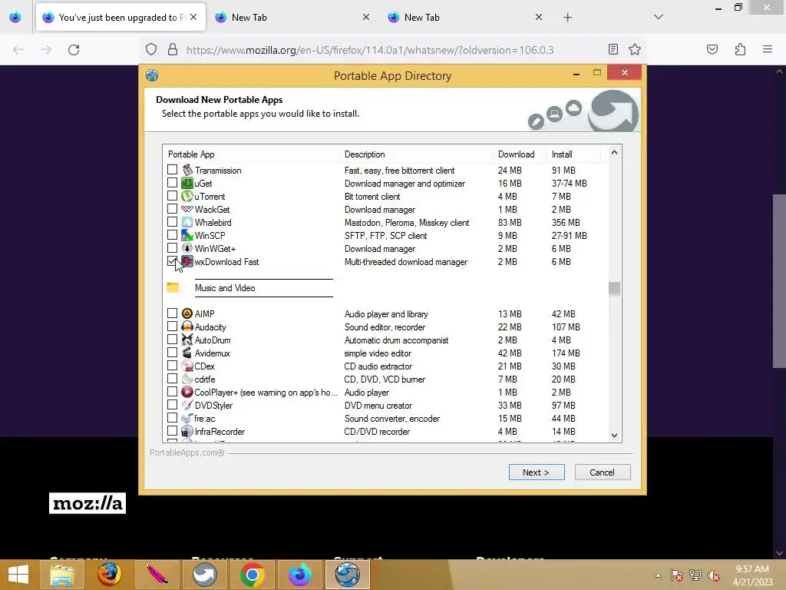This screenshot has height=590, width=786.
Task: Show hidden system tray icons arrow
Action: point(658,575)
